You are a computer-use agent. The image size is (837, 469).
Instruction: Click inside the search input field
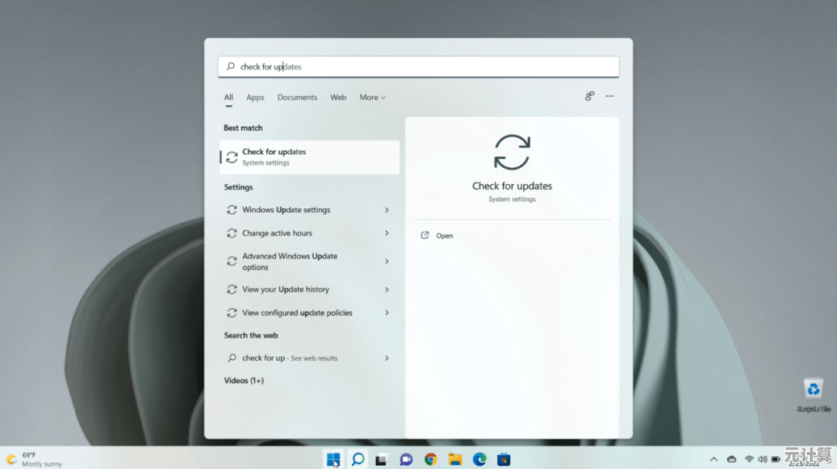[418, 67]
